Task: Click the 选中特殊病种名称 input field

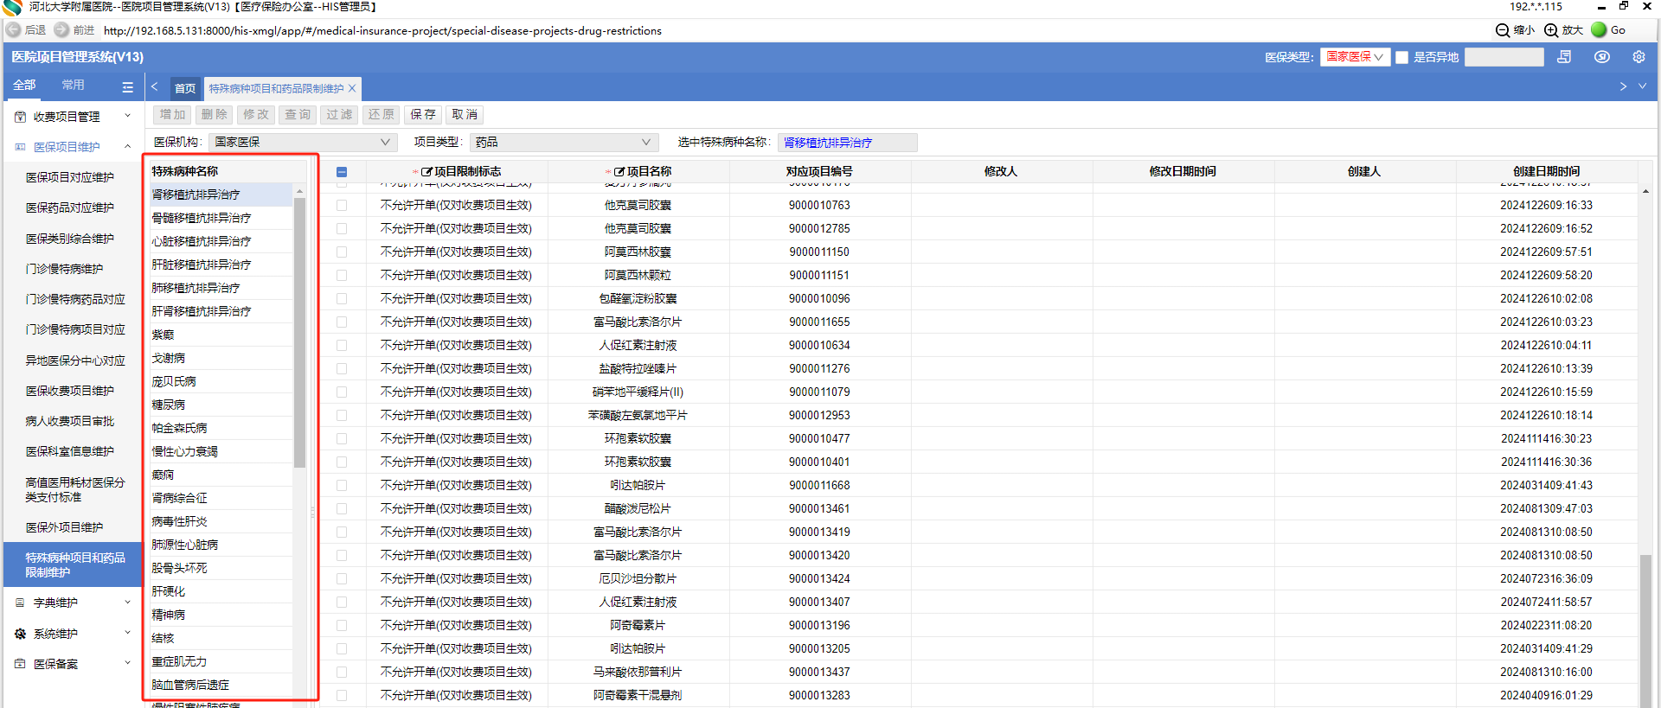Action: click(x=847, y=143)
